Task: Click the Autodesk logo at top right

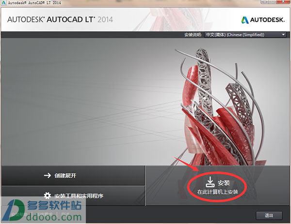Action: (262, 20)
